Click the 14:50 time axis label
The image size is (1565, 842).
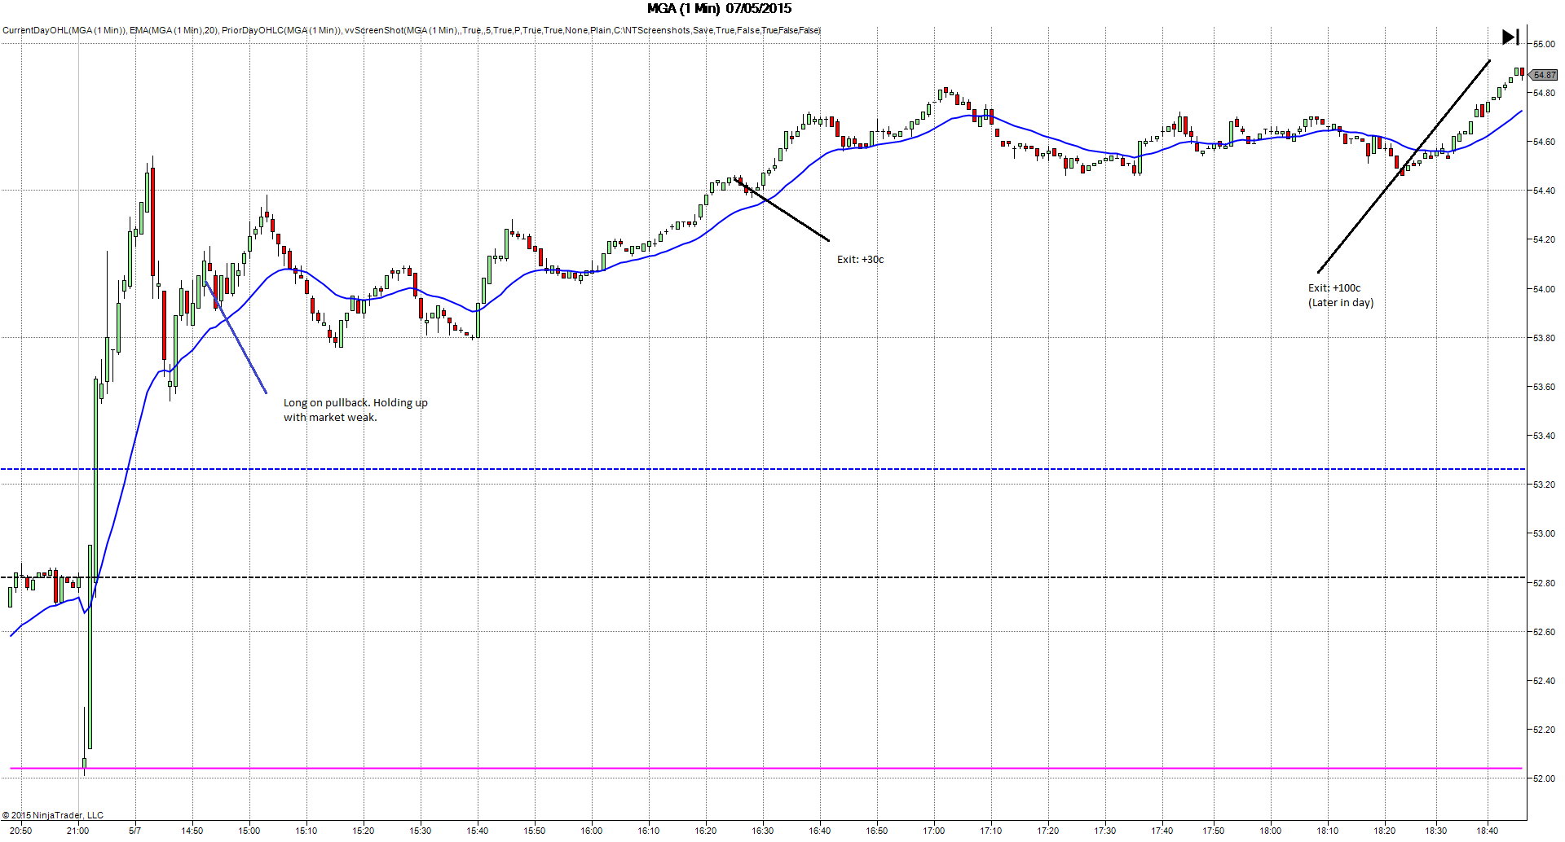point(192,831)
